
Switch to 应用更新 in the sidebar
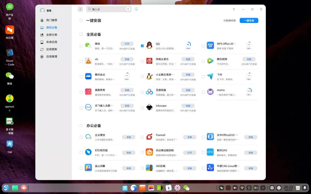52,49
